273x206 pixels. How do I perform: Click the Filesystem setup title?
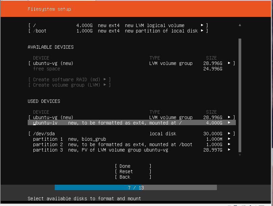[49, 9]
